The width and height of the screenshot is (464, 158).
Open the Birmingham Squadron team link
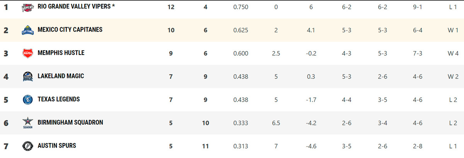70,122
